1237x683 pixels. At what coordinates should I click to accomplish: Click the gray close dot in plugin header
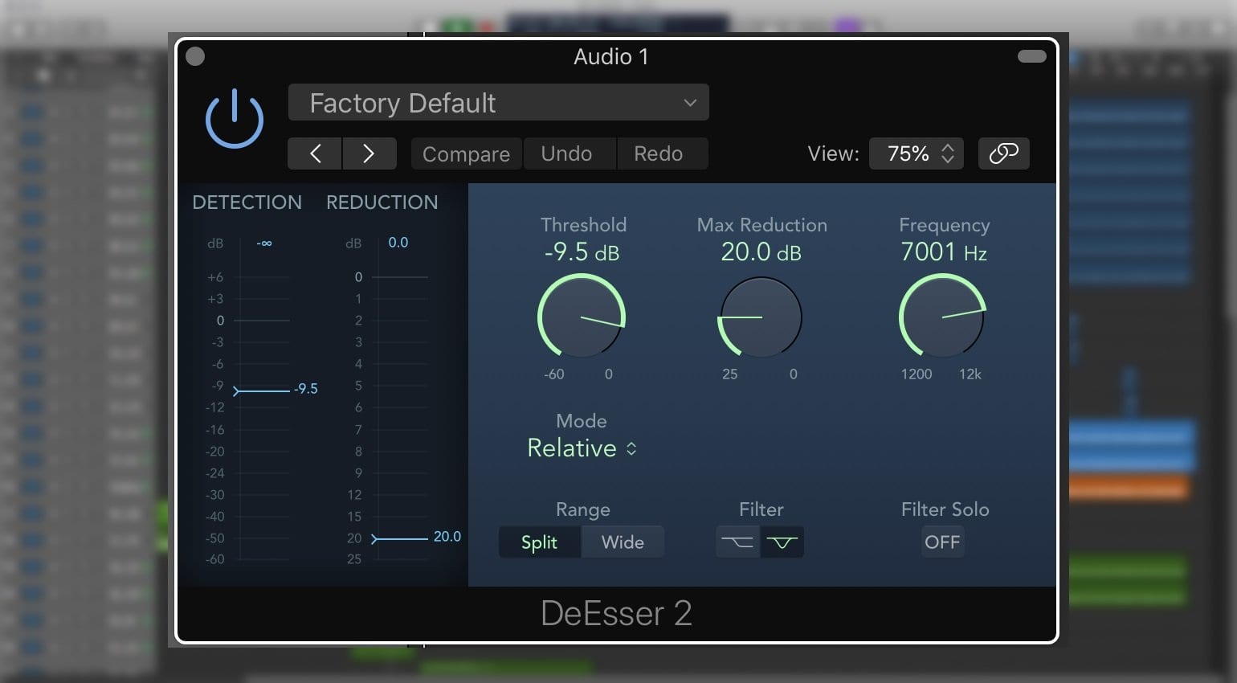coord(195,56)
